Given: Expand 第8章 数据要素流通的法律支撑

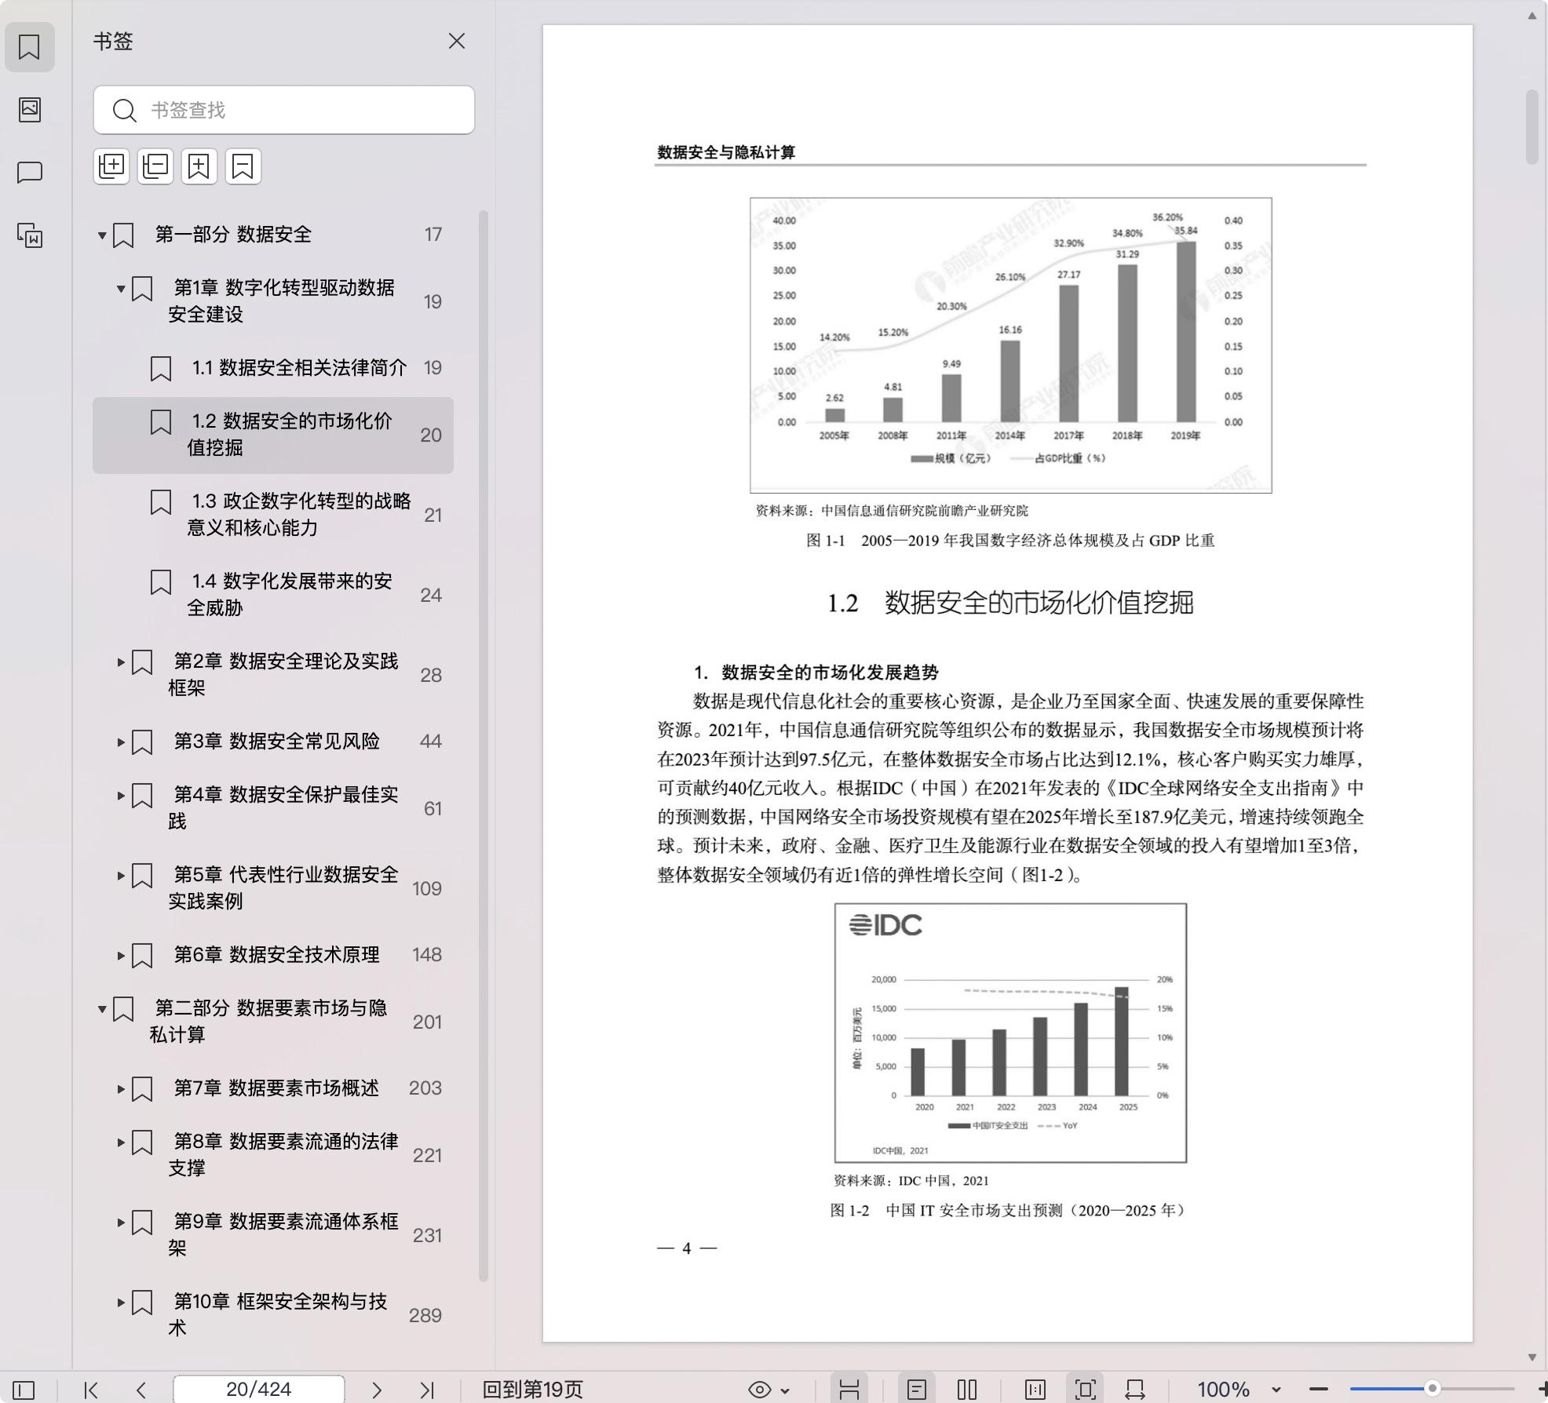Looking at the screenshot, I should [121, 1142].
